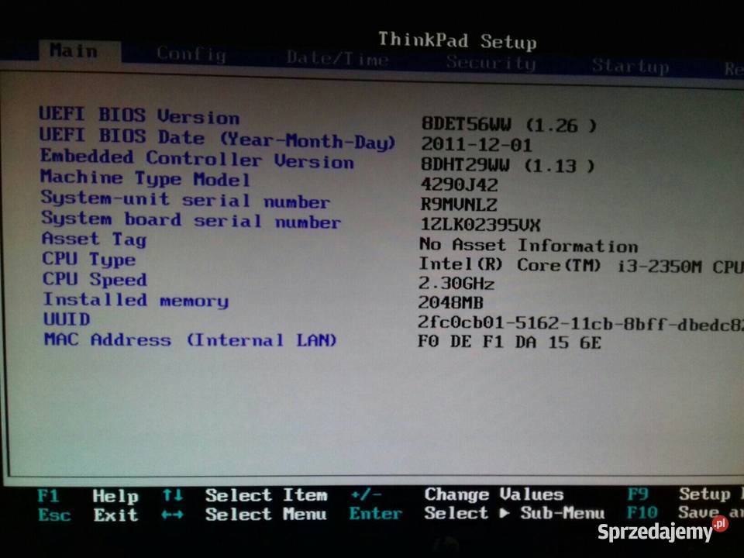Click BIOS version value 8DET56WW (1.26)
Image resolution: width=744 pixels, height=558 pixels.
[x=508, y=125]
